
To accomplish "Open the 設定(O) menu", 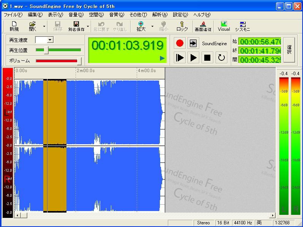I will [x=180, y=15].
